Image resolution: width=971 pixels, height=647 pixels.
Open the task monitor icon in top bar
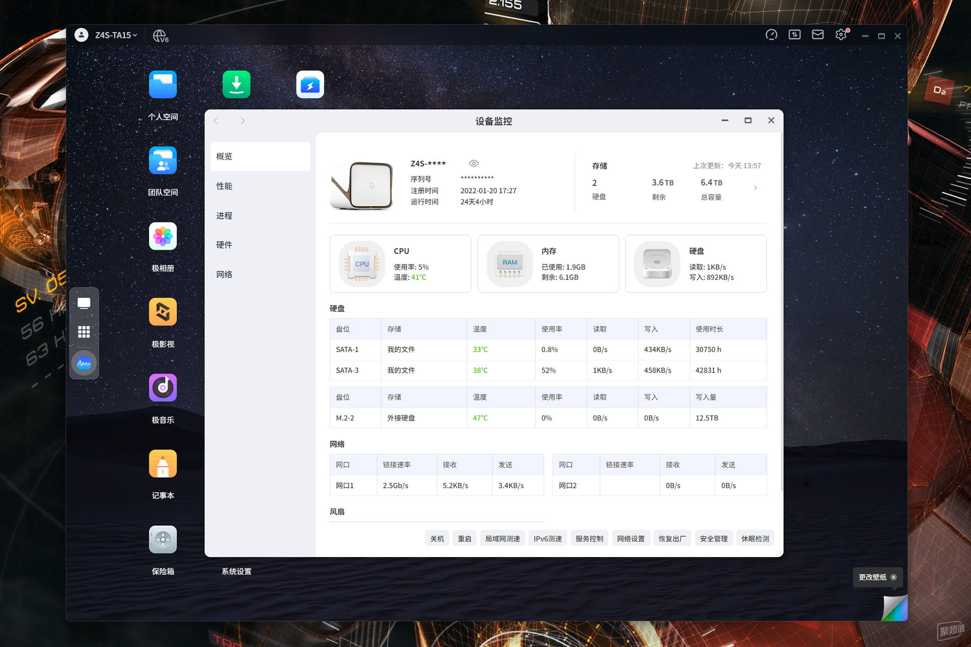point(795,35)
